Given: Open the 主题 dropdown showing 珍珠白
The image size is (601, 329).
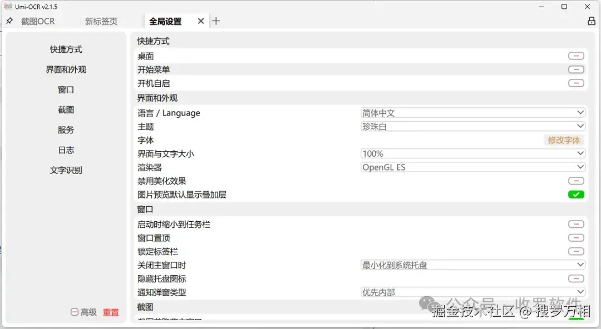Looking at the screenshot, I should click(x=473, y=126).
